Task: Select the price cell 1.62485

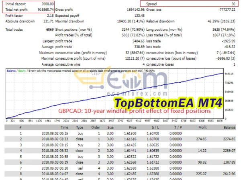Action: click(130, 174)
